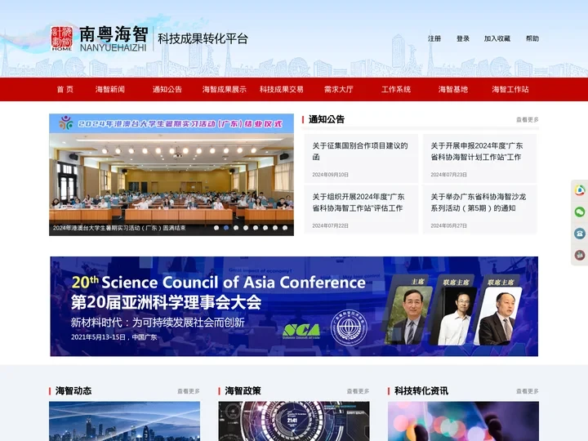Click 查看更多 beside 通知公告 heading
This screenshot has height=441, width=588.
coord(528,119)
